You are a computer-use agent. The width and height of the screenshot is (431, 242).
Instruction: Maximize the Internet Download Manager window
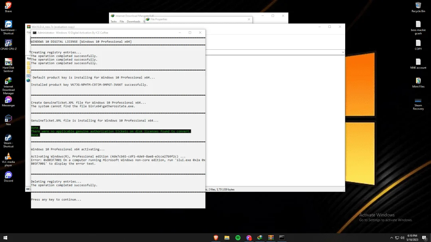(273, 16)
